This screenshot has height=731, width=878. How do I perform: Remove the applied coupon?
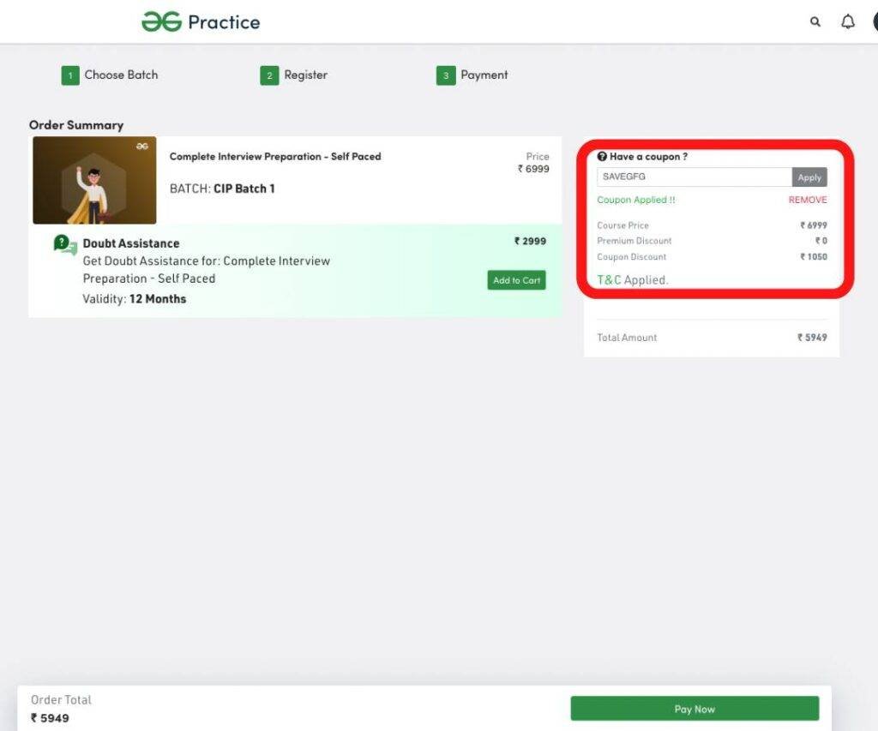click(x=808, y=200)
